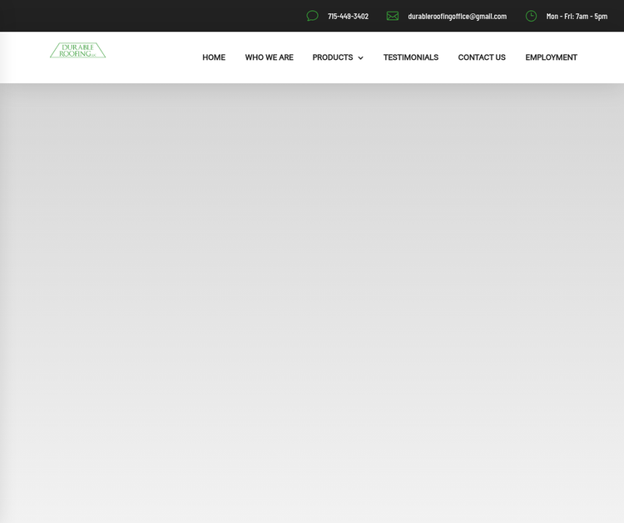Click the center of the gray hero banner
Viewport: 624px width, 523px height.
312,302
